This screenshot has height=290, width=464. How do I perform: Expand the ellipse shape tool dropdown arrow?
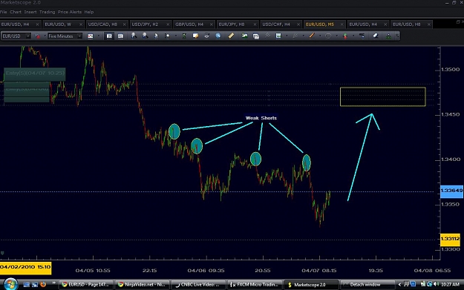click(x=336, y=36)
